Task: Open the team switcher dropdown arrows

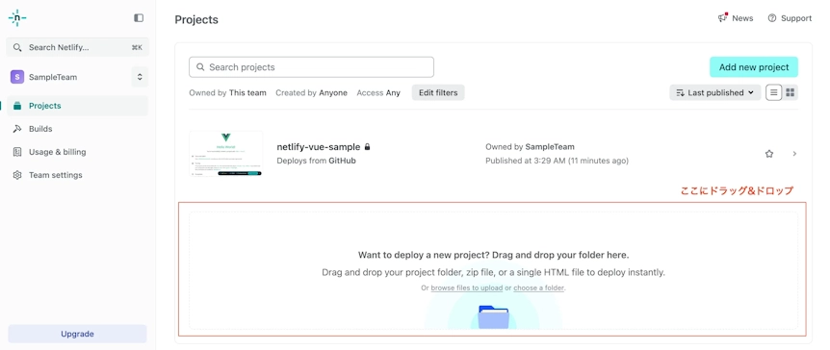Action: [140, 77]
